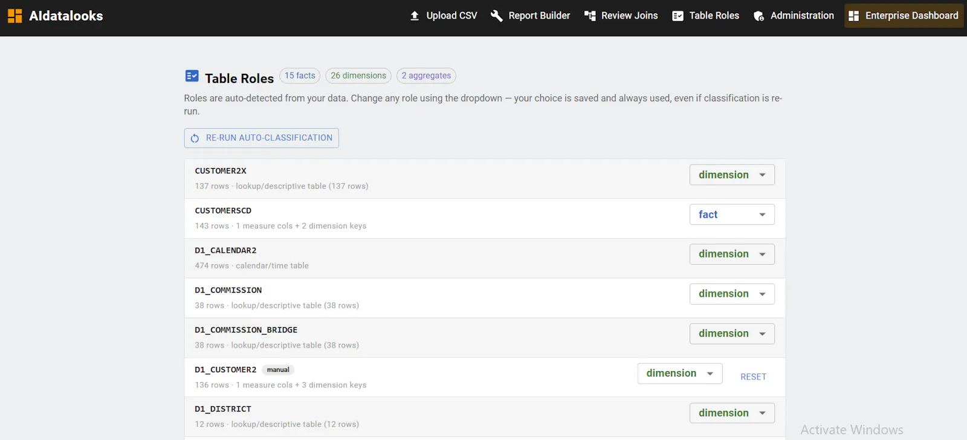Open role dropdown for D1_CUSTOMER2
Viewport: 967px width, 440px height.
(680, 374)
